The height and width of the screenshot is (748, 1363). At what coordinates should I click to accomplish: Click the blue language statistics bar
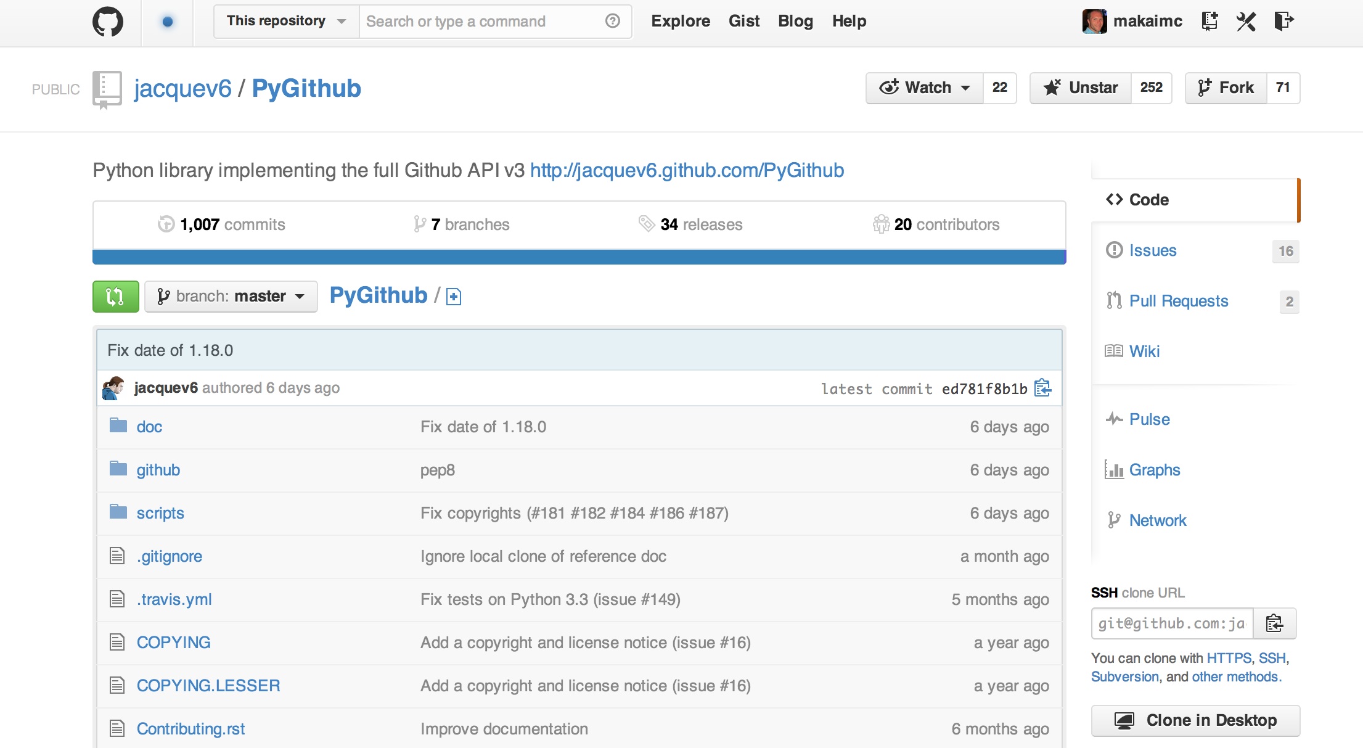point(579,257)
